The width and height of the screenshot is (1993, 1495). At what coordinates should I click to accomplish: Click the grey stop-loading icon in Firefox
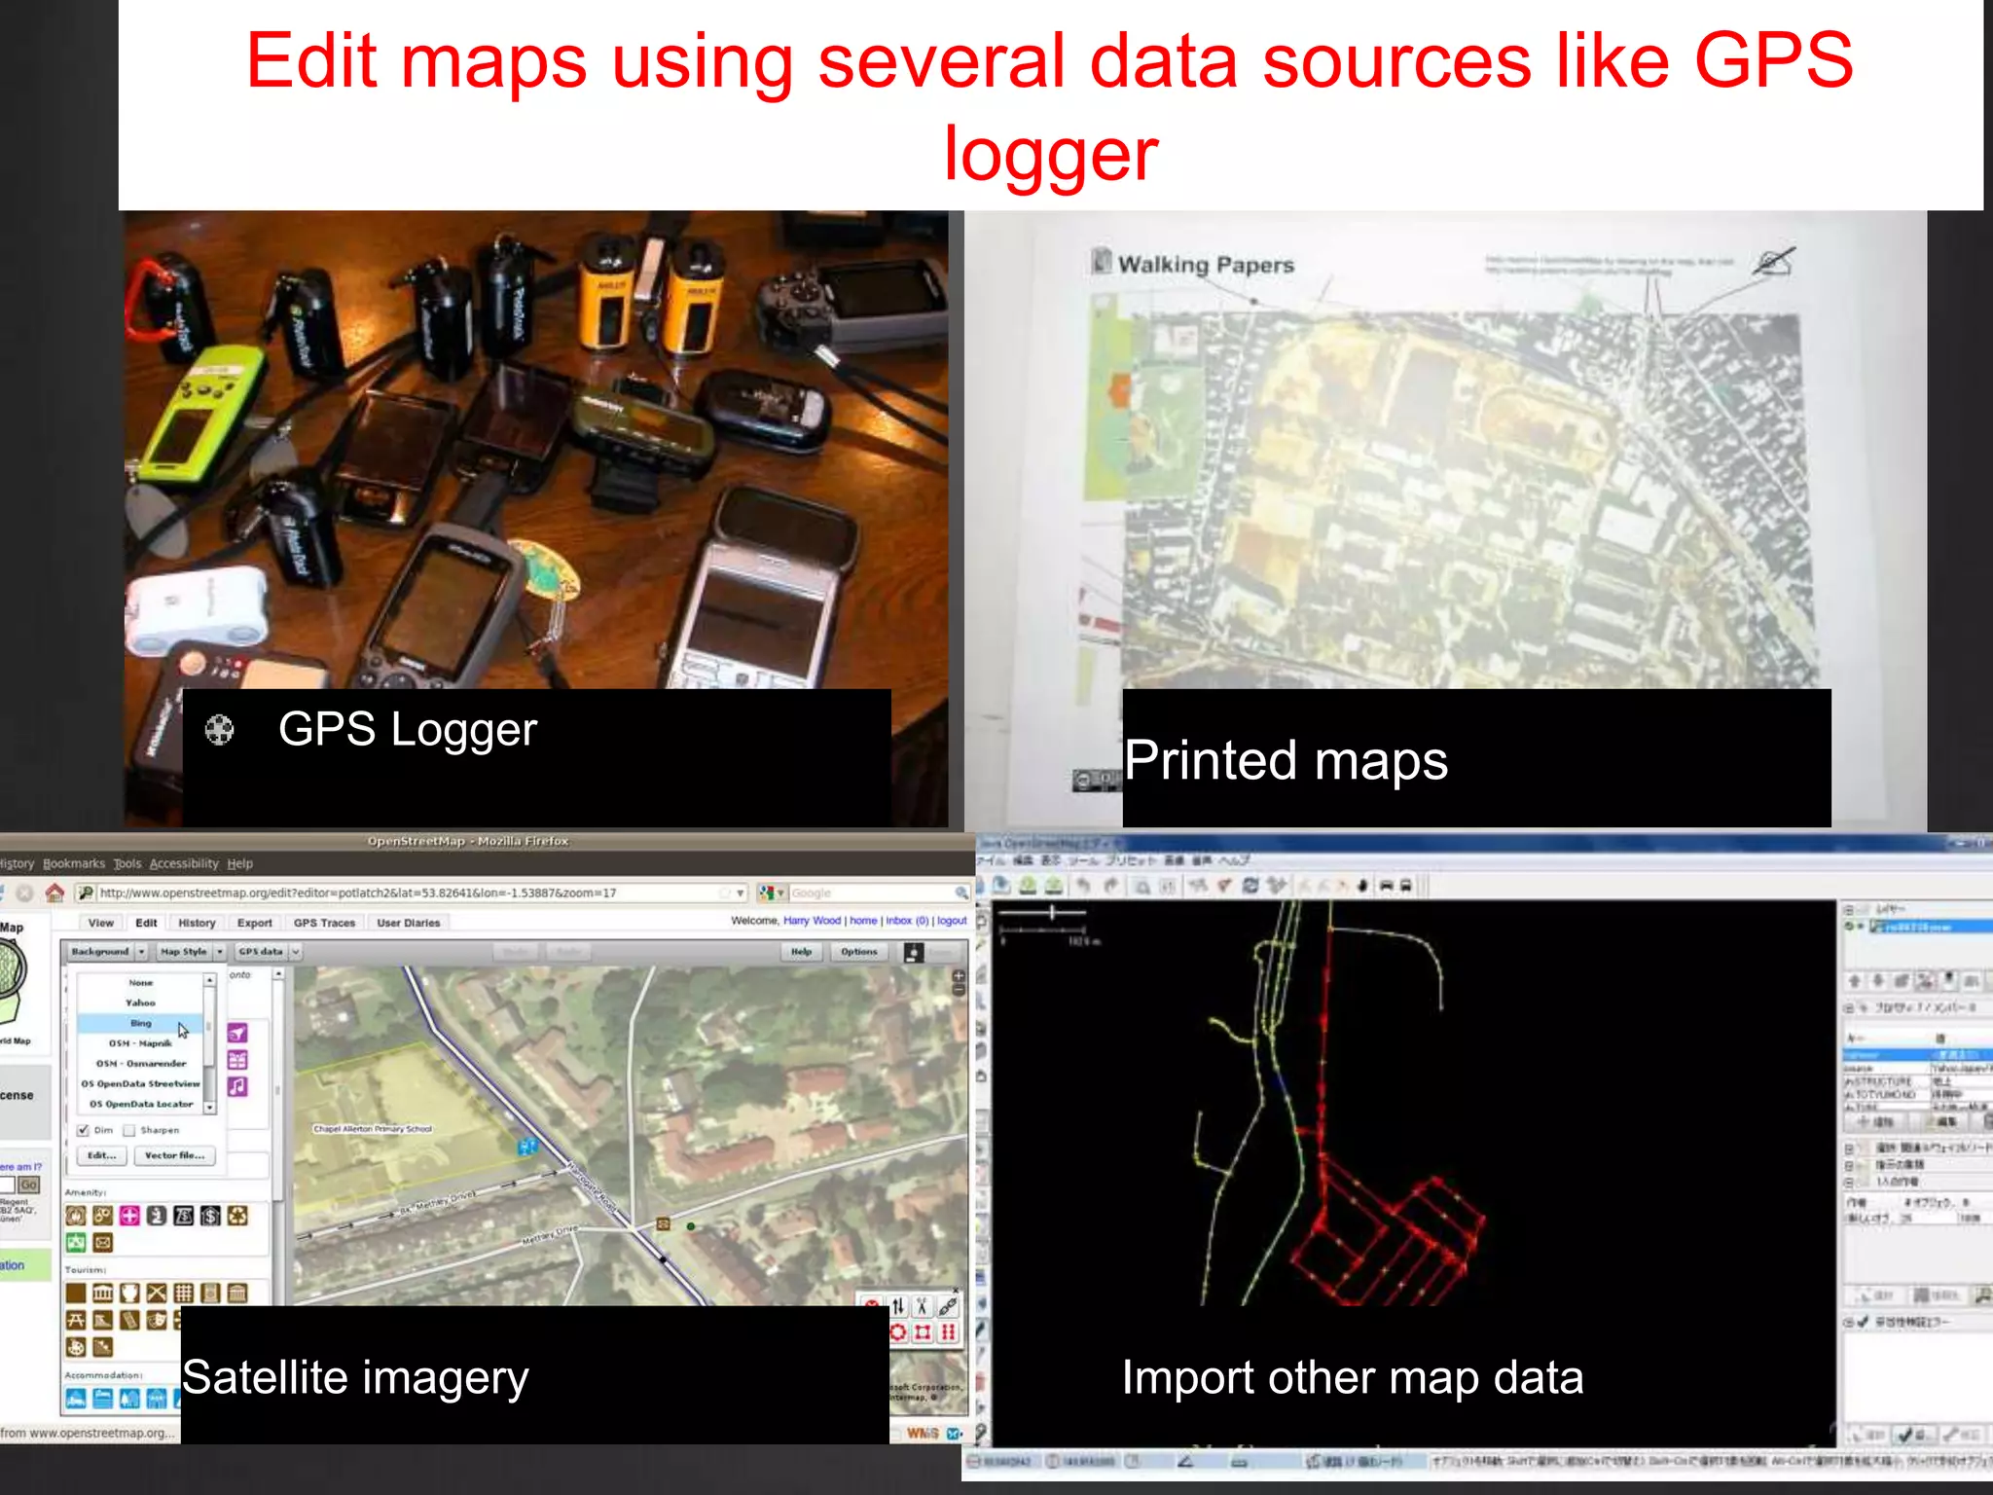(x=24, y=892)
